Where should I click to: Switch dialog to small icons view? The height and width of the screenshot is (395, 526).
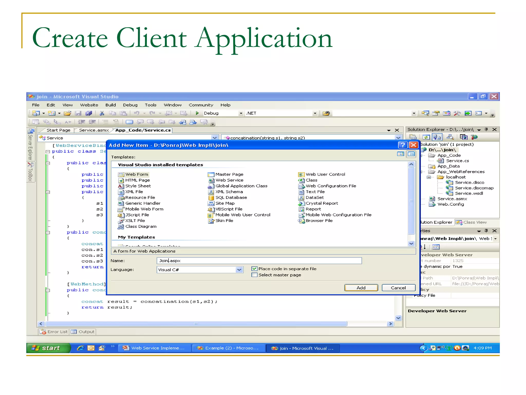(411, 154)
